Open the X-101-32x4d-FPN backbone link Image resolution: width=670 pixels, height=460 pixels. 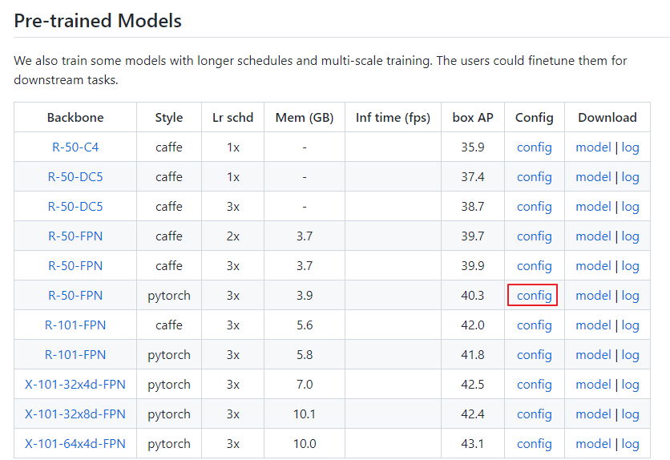[75, 385]
